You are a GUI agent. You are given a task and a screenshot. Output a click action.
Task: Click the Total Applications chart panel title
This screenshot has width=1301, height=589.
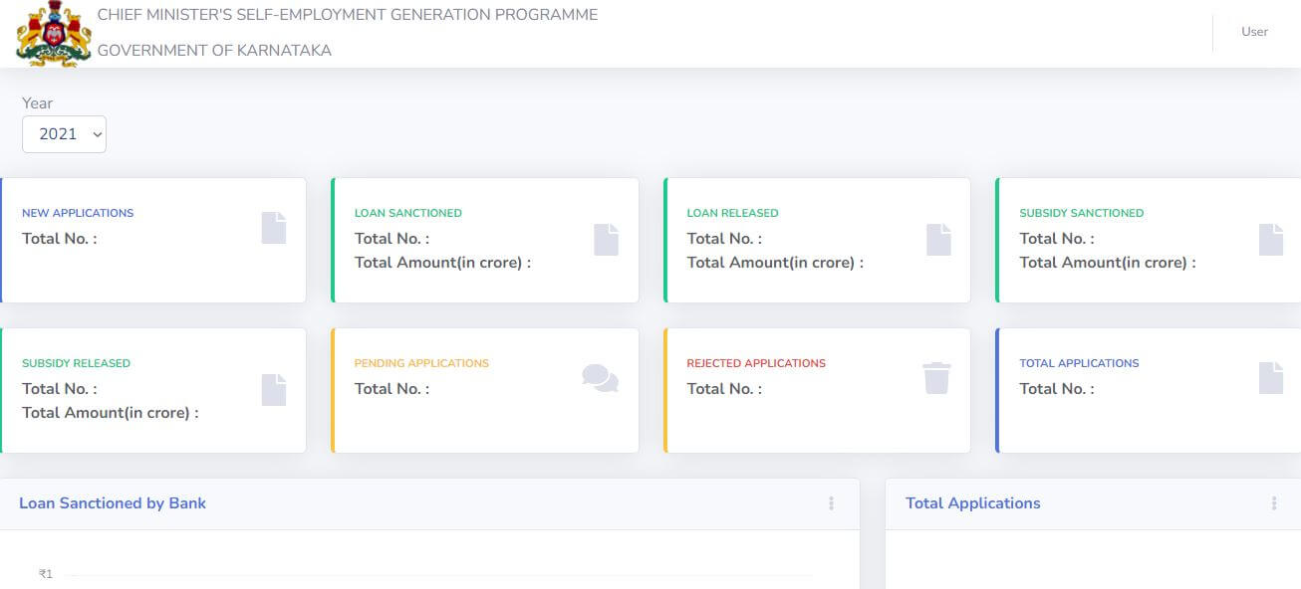tap(972, 503)
